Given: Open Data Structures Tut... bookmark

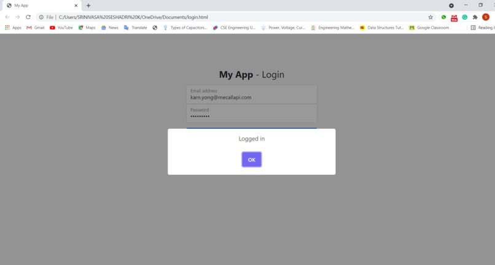Looking at the screenshot, I should pos(382,28).
